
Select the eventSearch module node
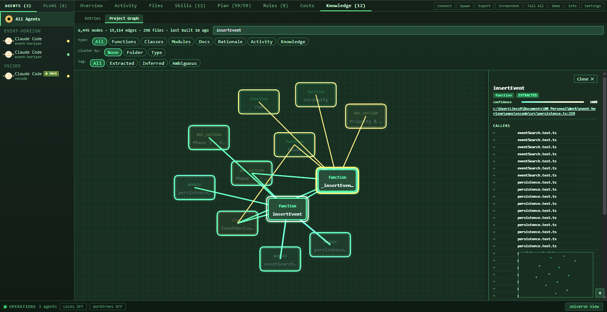280,259
